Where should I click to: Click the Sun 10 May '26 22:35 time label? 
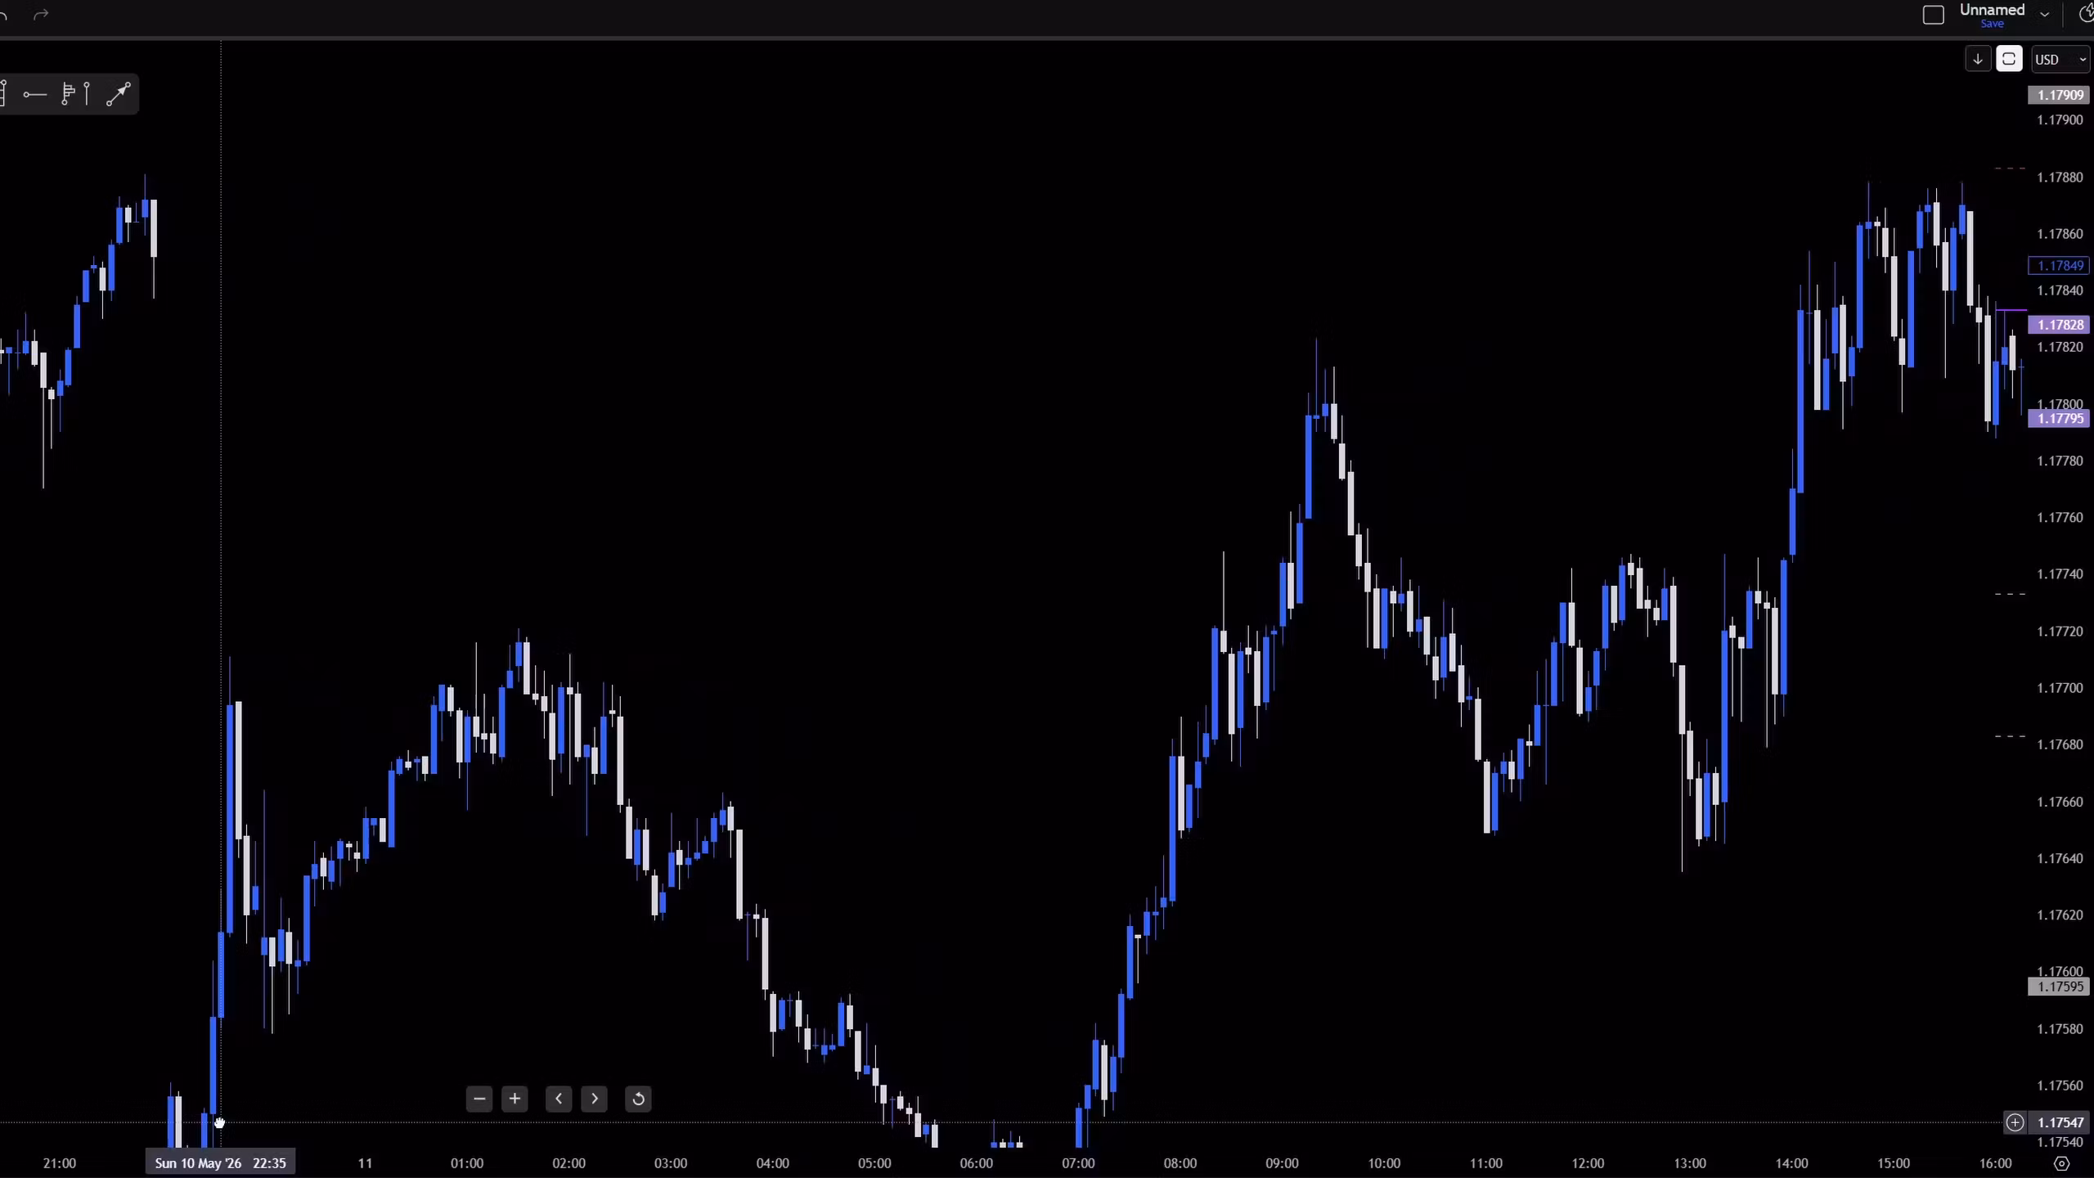(x=220, y=1162)
